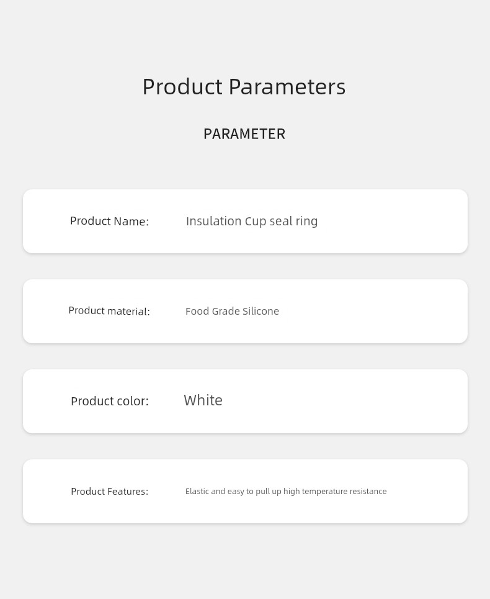
Task: Click the word Product in the main heading
Action: (x=182, y=86)
